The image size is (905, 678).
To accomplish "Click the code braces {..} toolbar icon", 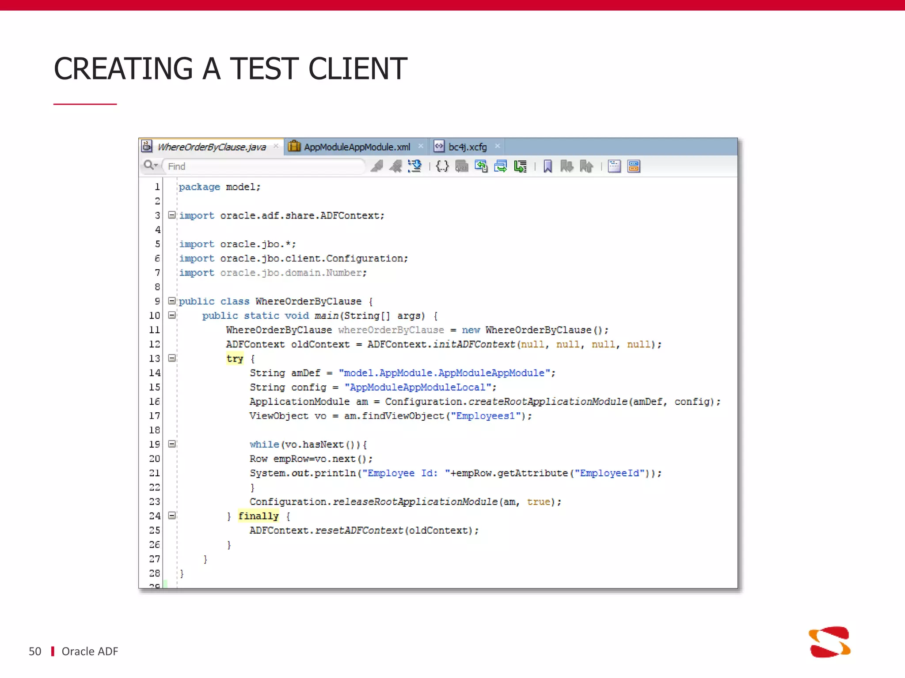I will point(442,166).
